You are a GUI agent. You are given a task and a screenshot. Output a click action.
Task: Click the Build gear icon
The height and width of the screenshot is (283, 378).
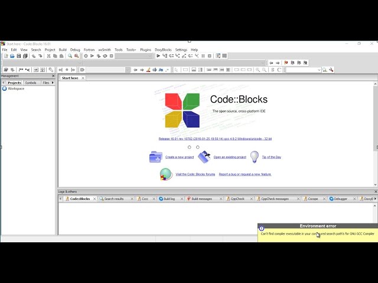(86, 56)
